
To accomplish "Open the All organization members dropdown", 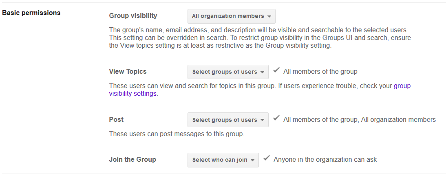I will pos(231,16).
